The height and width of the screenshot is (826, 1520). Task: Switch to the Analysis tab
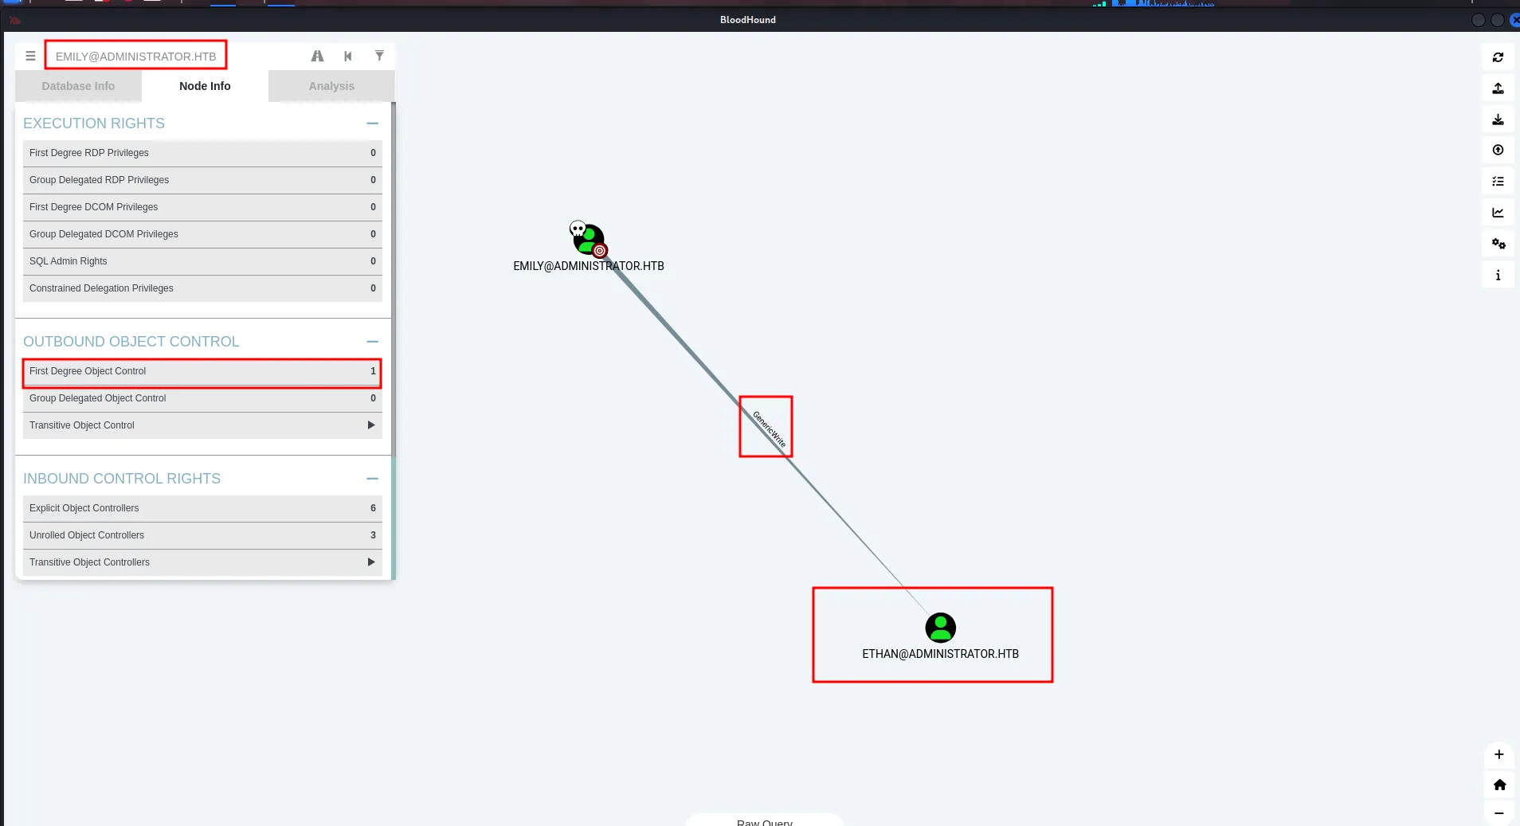click(x=331, y=86)
